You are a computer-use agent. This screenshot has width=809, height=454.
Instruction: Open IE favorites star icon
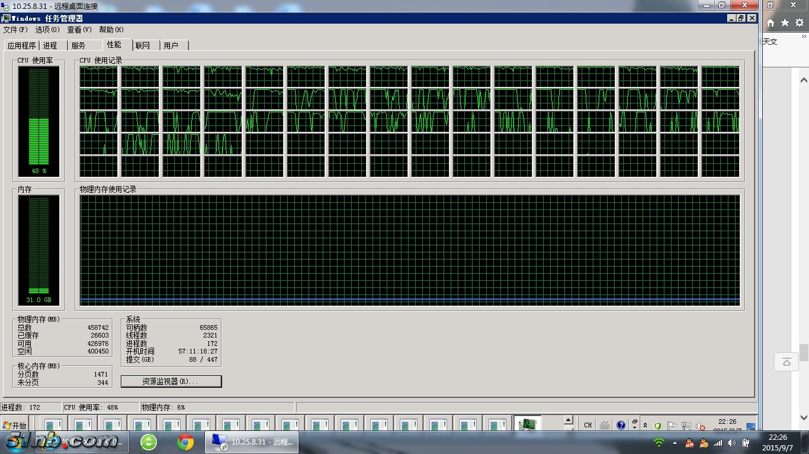[785, 23]
